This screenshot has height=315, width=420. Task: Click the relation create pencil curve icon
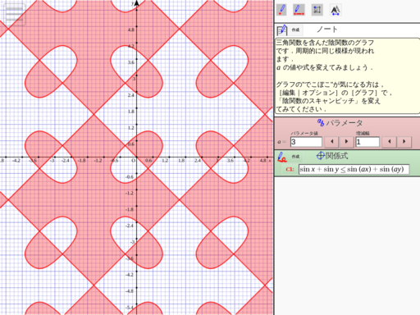click(282, 157)
